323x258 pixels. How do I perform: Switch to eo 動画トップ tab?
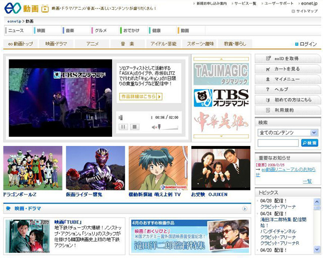[20, 44]
